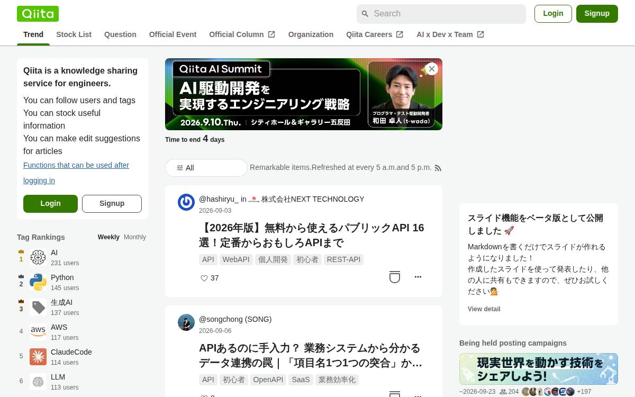Click the header Login button
635x397 pixels.
click(553, 14)
